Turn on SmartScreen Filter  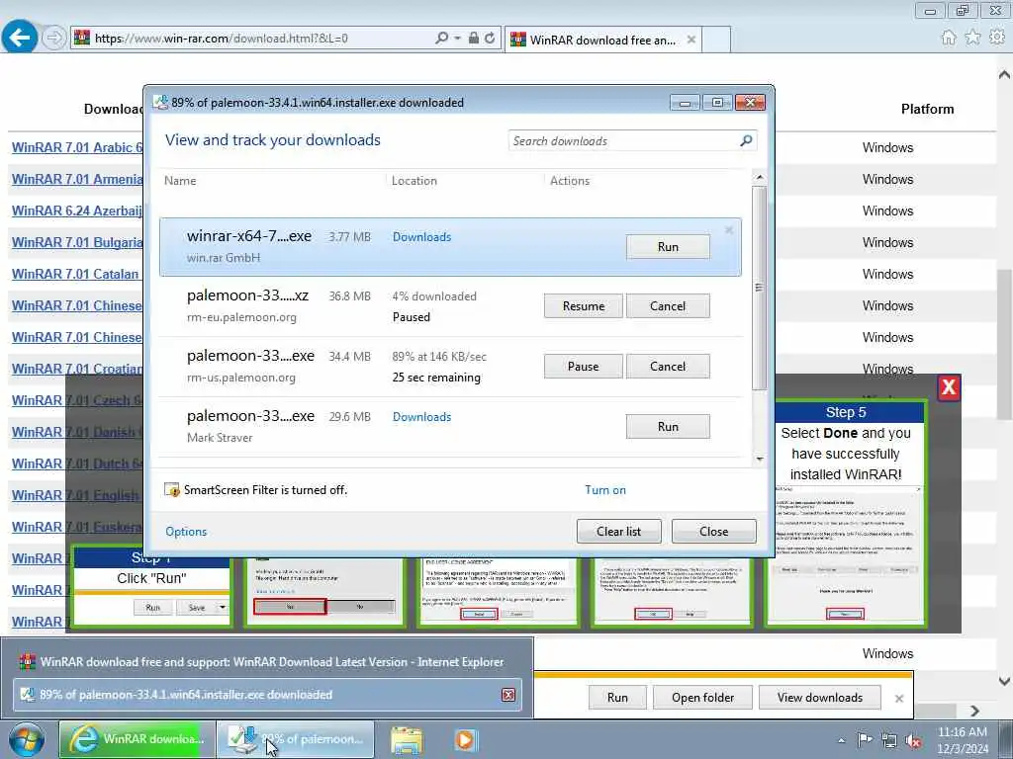pos(605,490)
